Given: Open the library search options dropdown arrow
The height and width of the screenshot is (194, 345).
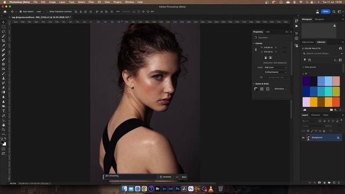Looking at the screenshot, I should click(341, 54).
